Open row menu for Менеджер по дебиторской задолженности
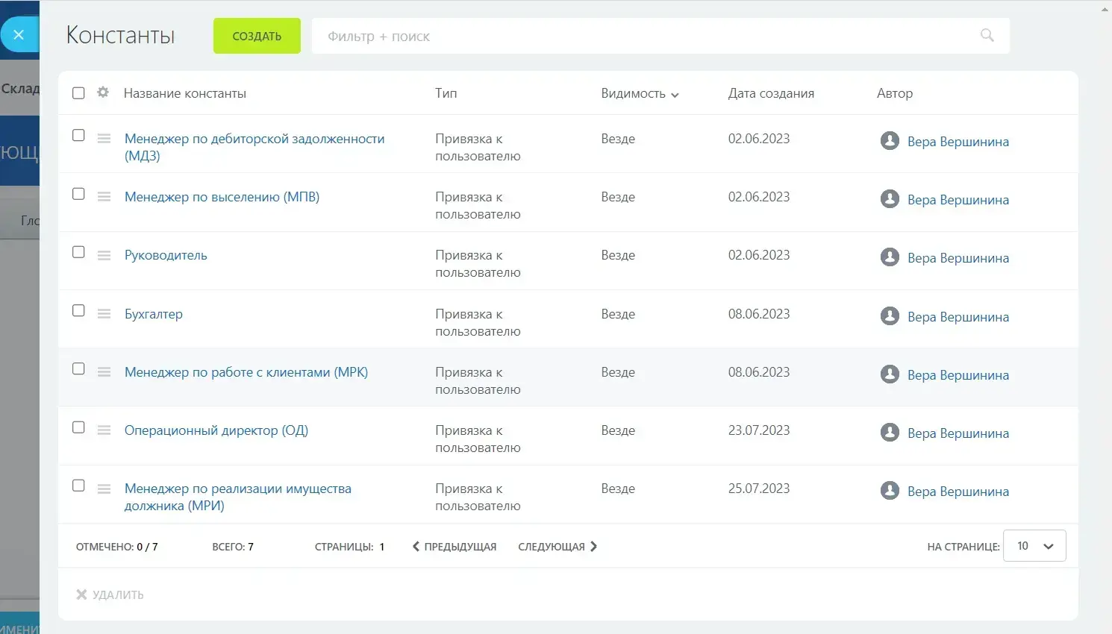Screen dimensions: 1112x634 click(x=104, y=139)
